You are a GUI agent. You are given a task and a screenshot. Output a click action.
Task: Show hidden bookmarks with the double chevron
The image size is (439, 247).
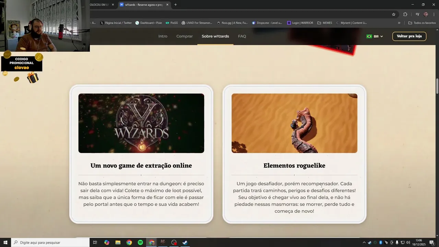[399, 23]
